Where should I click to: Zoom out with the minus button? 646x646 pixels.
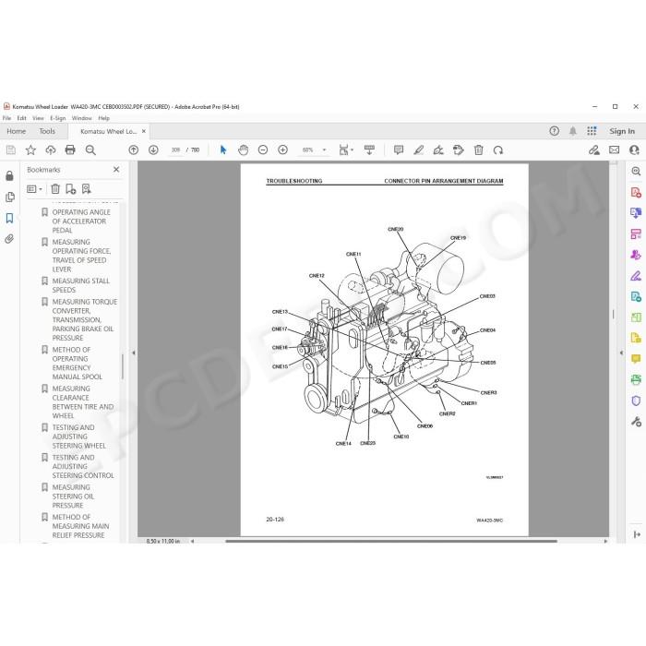[x=263, y=150]
